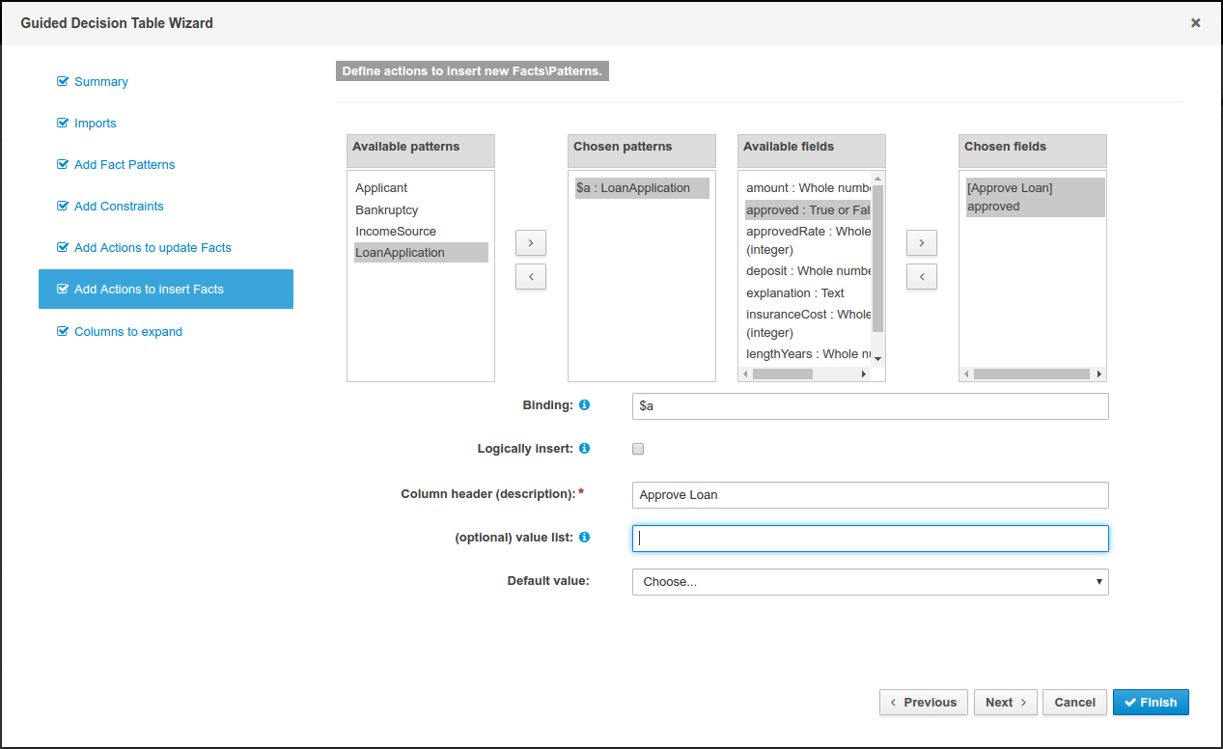Click the Column header description input

coord(870,495)
